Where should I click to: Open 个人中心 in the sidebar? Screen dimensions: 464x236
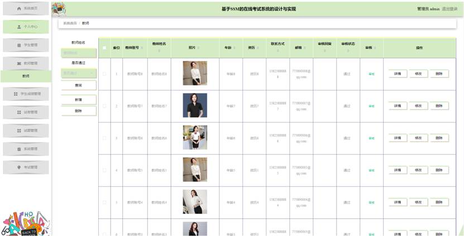pos(26,27)
